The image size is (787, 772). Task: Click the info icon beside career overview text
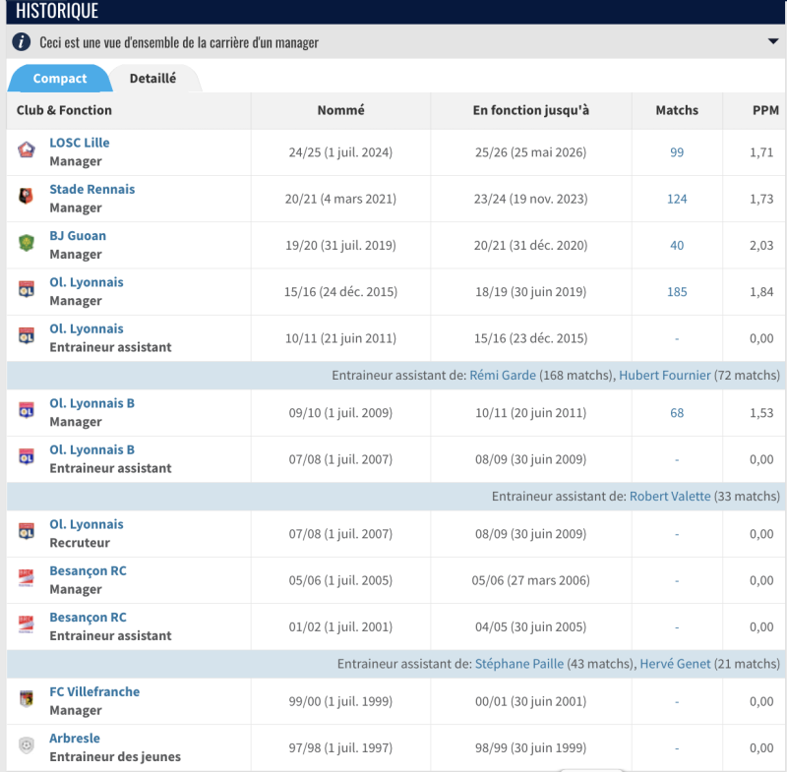[21, 41]
